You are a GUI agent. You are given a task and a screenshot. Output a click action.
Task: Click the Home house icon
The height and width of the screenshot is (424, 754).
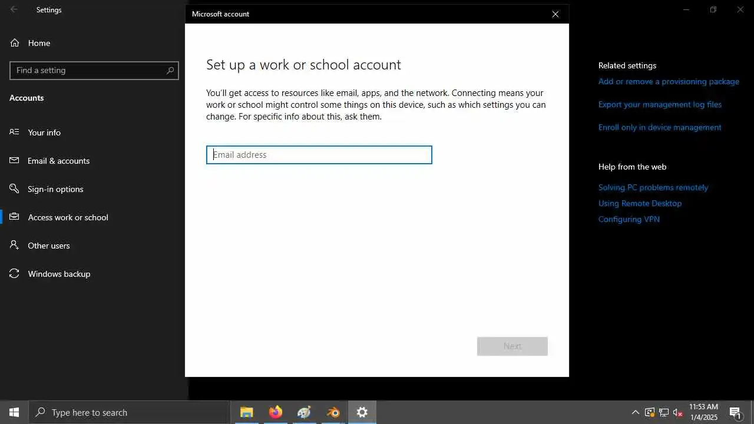(x=15, y=43)
